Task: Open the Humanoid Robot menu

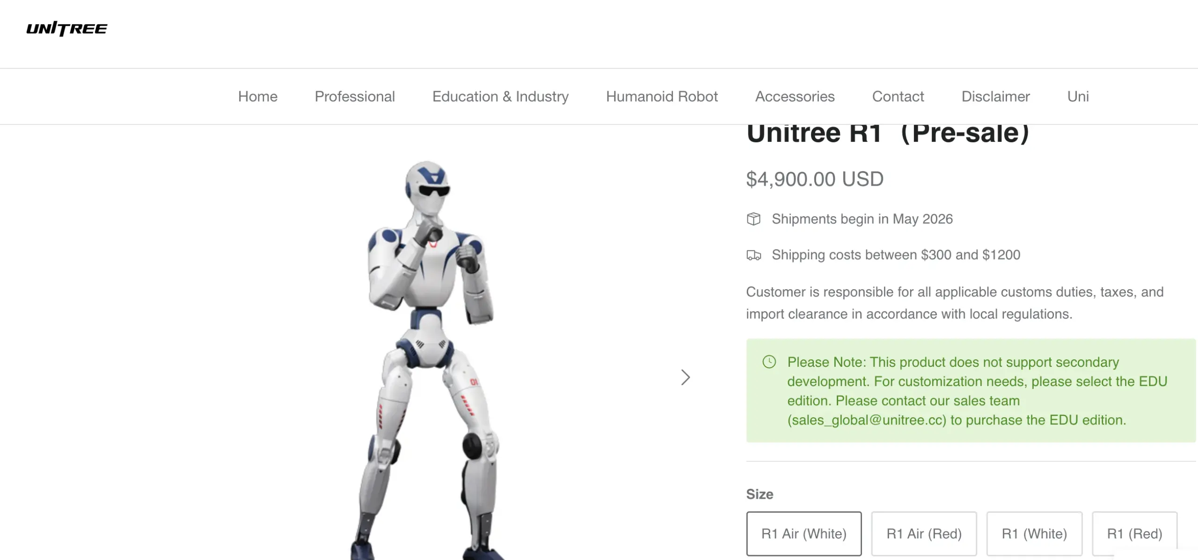Action: tap(662, 96)
